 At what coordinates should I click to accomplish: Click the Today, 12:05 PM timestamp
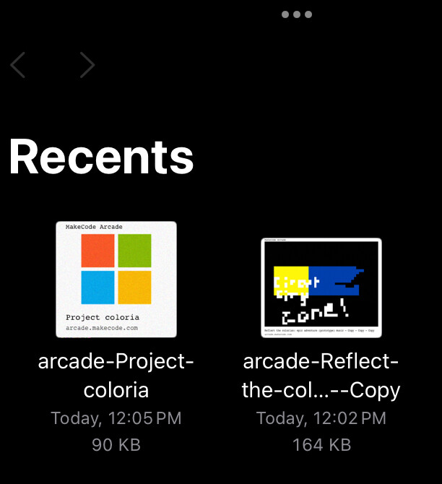(x=116, y=418)
